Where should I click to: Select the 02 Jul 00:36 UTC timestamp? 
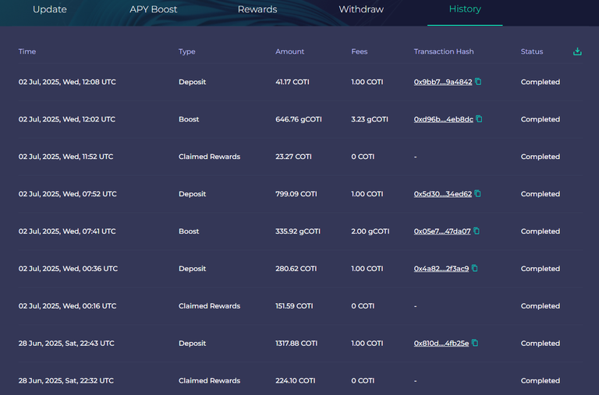(68, 269)
